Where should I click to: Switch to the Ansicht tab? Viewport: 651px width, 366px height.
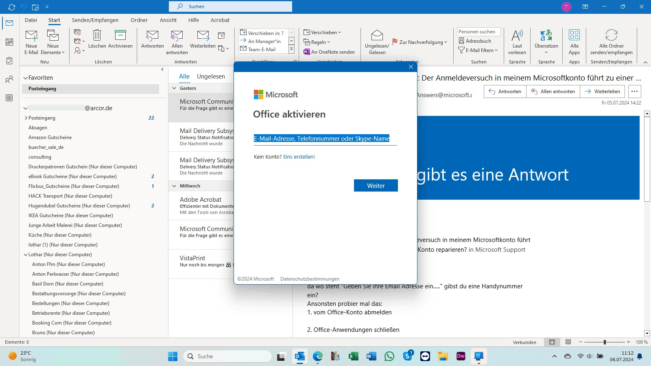[x=168, y=20]
